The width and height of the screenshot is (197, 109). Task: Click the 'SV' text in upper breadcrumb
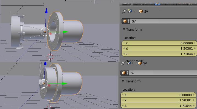146,12
